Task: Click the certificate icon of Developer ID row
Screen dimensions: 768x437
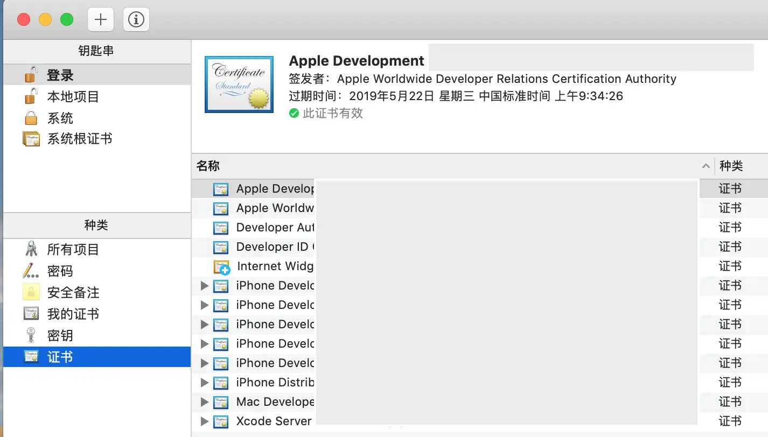Action: 221,247
